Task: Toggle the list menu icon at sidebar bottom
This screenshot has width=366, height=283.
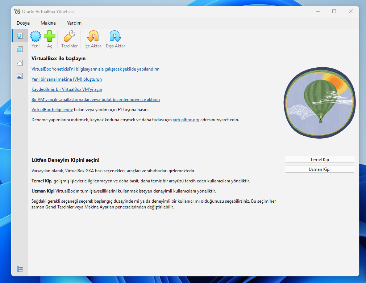Action: click(x=20, y=269)
